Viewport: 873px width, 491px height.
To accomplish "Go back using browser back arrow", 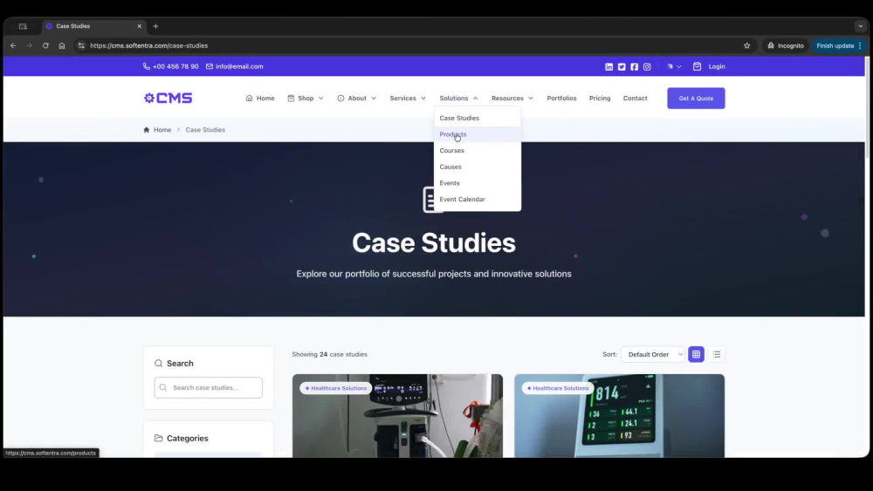I will (13, 45).
